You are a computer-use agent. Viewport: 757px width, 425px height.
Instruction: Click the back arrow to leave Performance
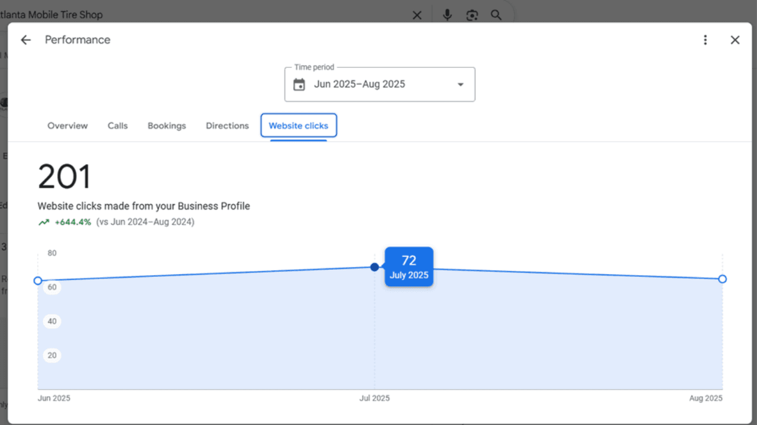25,40
